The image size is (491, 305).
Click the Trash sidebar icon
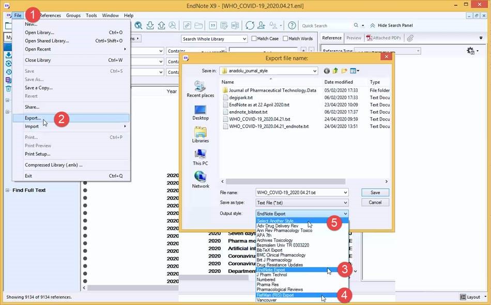(x=8, y=88)
